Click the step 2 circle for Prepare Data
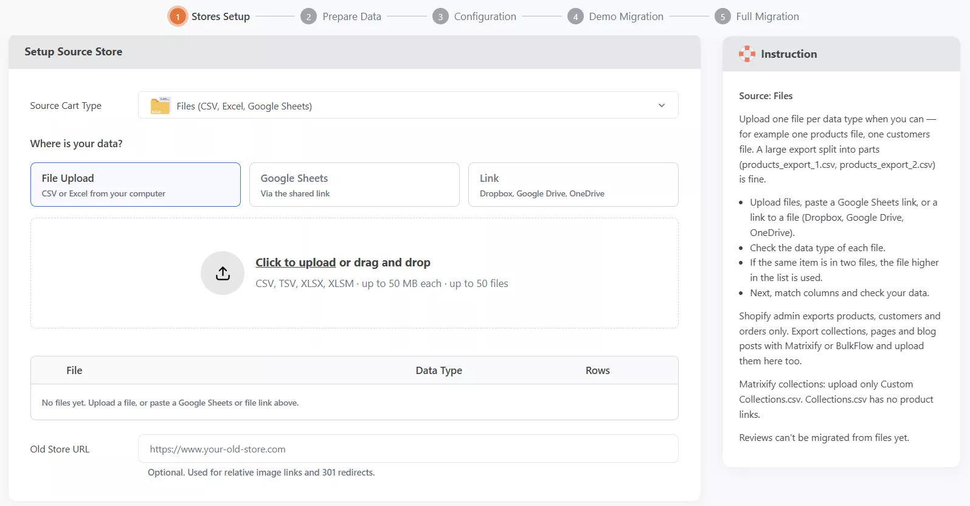The image size is (970, 506). [308, 16]
